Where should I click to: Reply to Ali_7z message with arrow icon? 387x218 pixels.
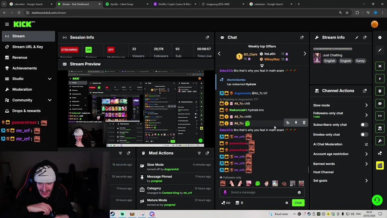click(x=288, y=123)
